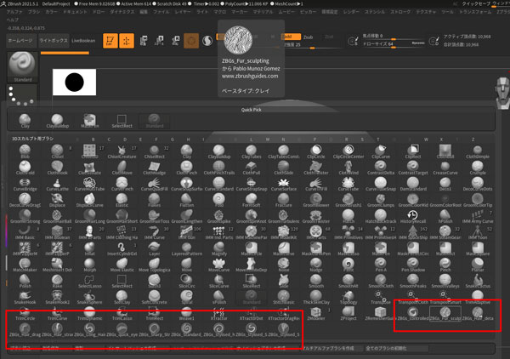Image resolution: width=510 pixels, height=359 pixels.
Task: Select the HistoryRecall brush
Action: [413, 217]
